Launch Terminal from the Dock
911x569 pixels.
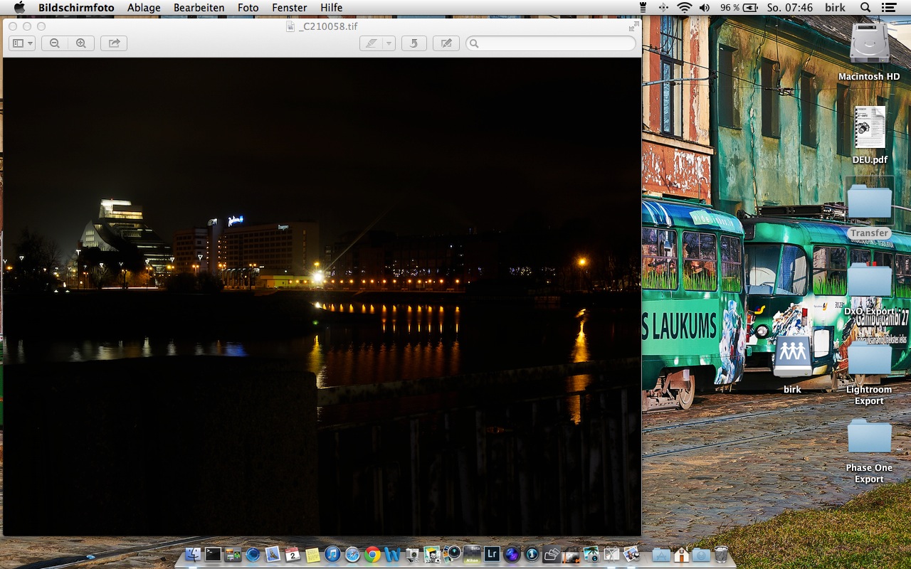(x=213, y=555)
